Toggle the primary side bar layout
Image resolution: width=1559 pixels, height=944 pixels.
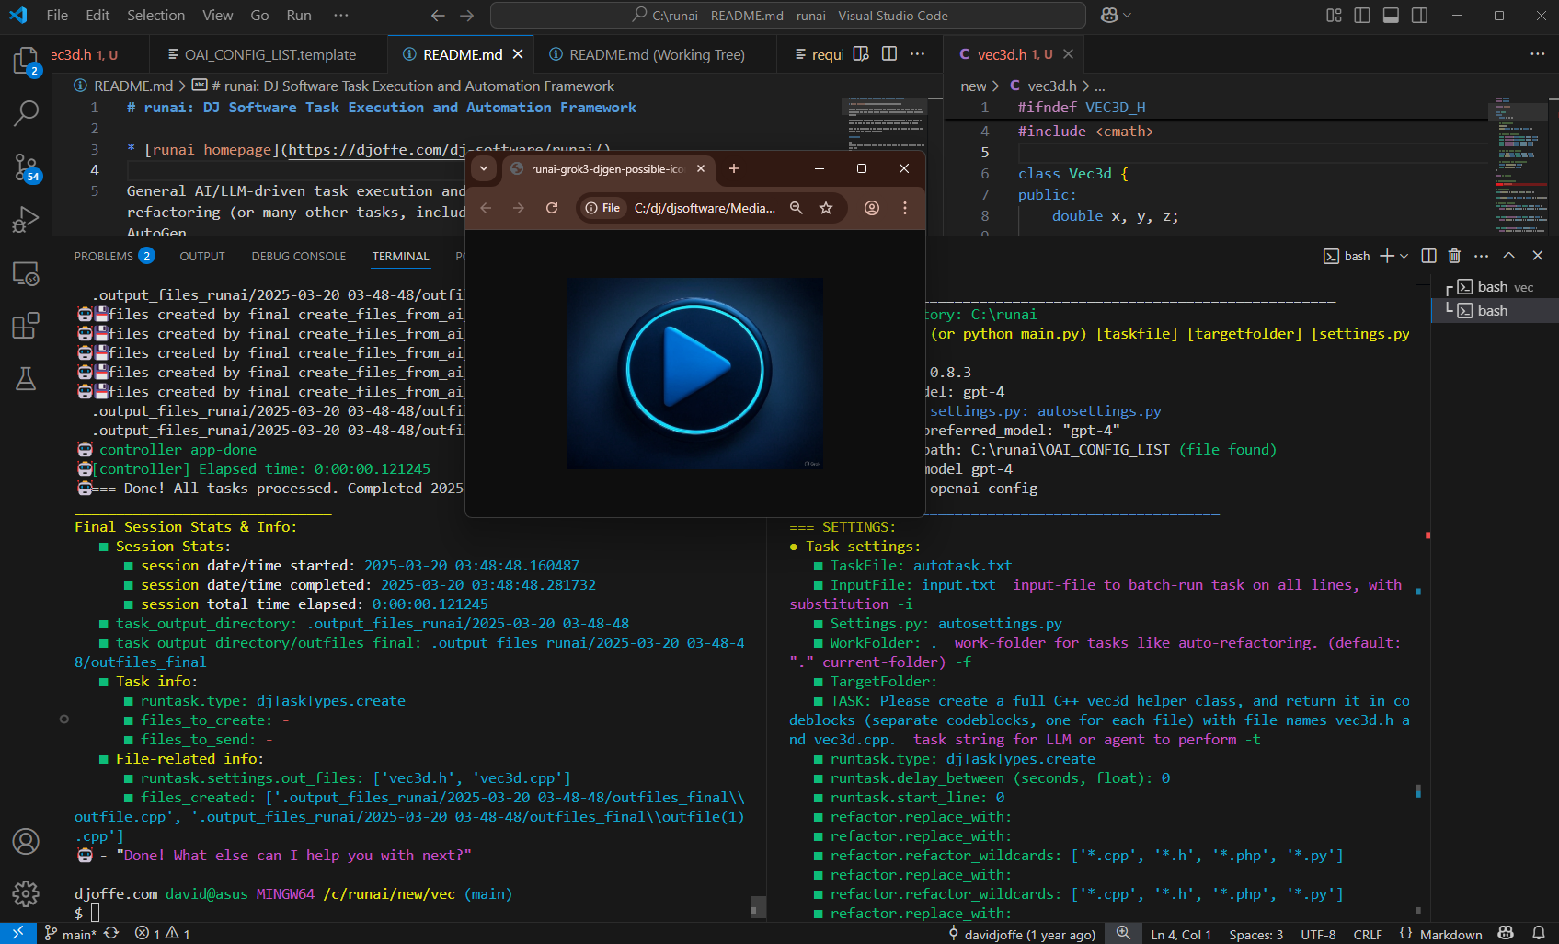coord(1362,16)
